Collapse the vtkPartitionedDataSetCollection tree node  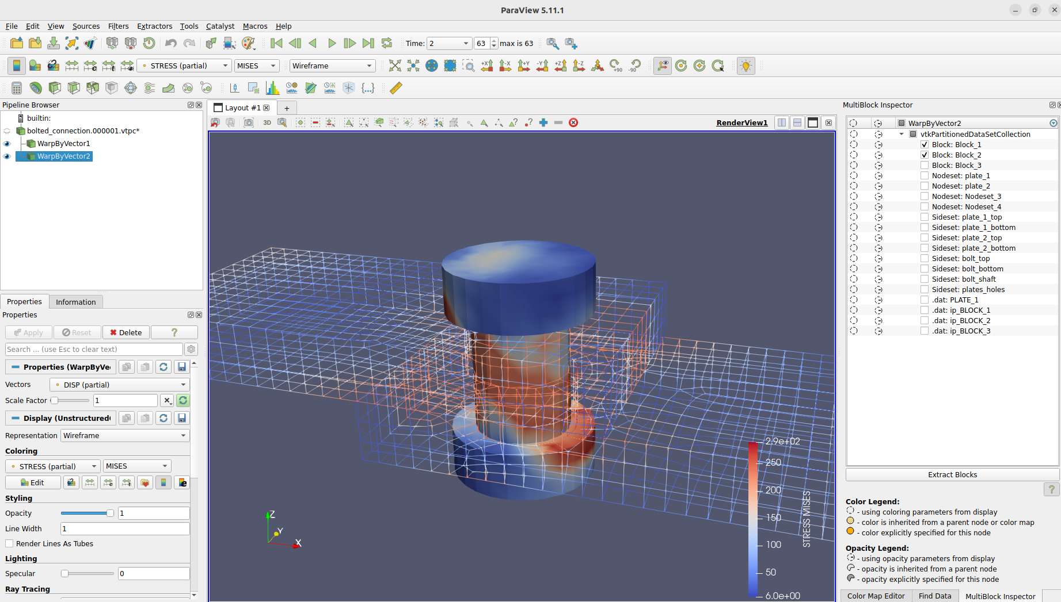pos(902,135)
